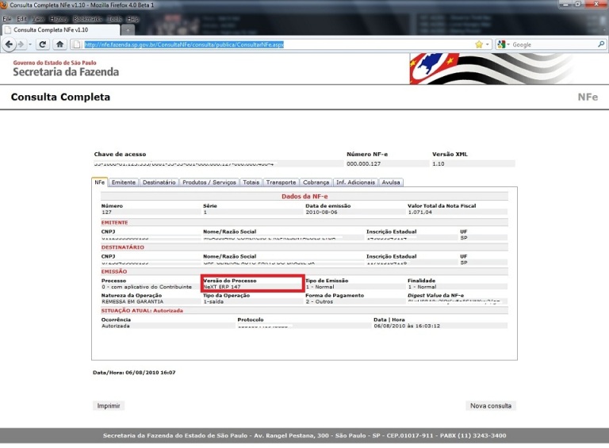Click the 0 - com aplicativo do Contribuinte value
The width and height of the screenshot is (609, 448).
click(x=147, y=287)
